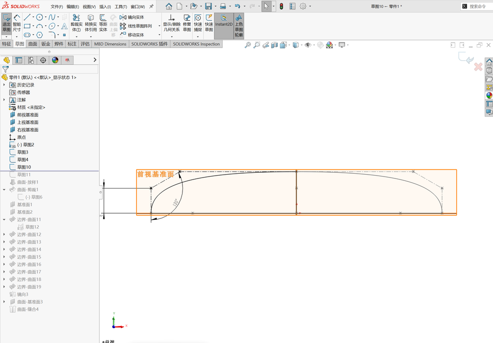Click Linear Sketch Pattern (线性草图阵列)
Screen dimensions: 493x343
(x=136, y=26)
